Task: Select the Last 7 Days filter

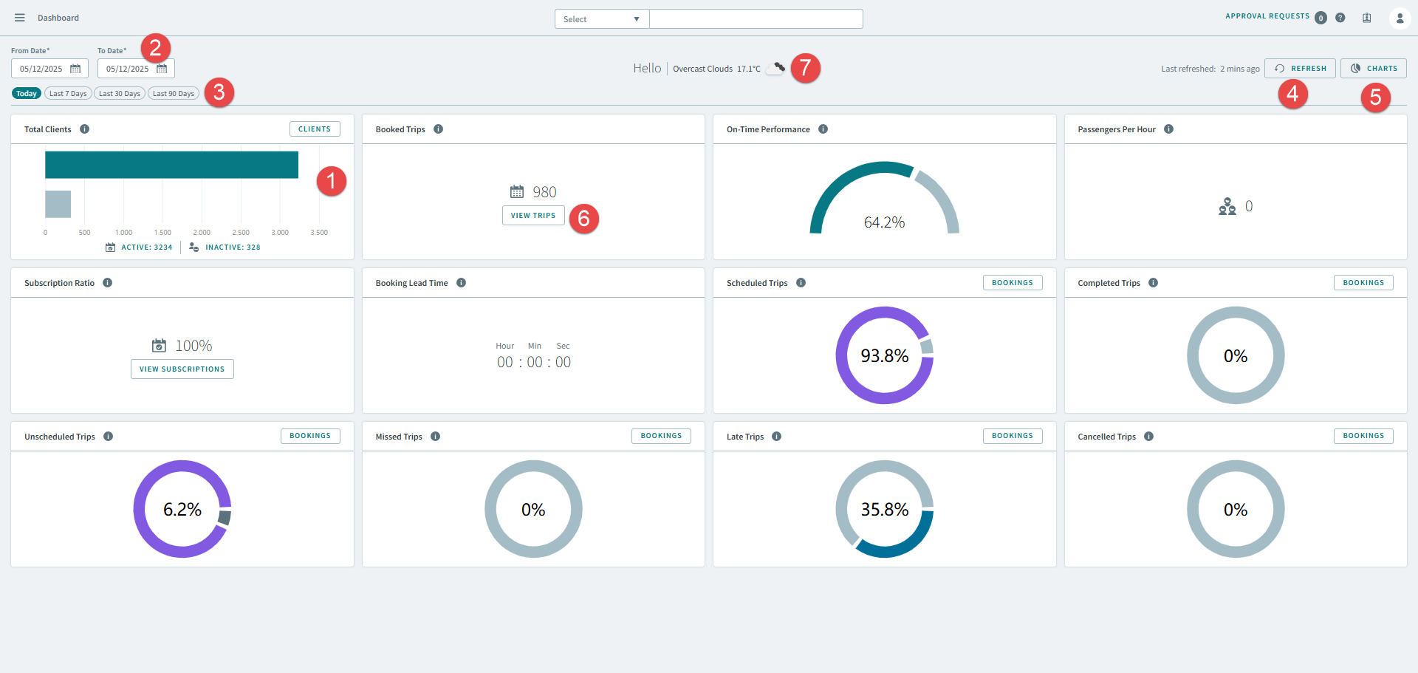Action: point(67,93)
